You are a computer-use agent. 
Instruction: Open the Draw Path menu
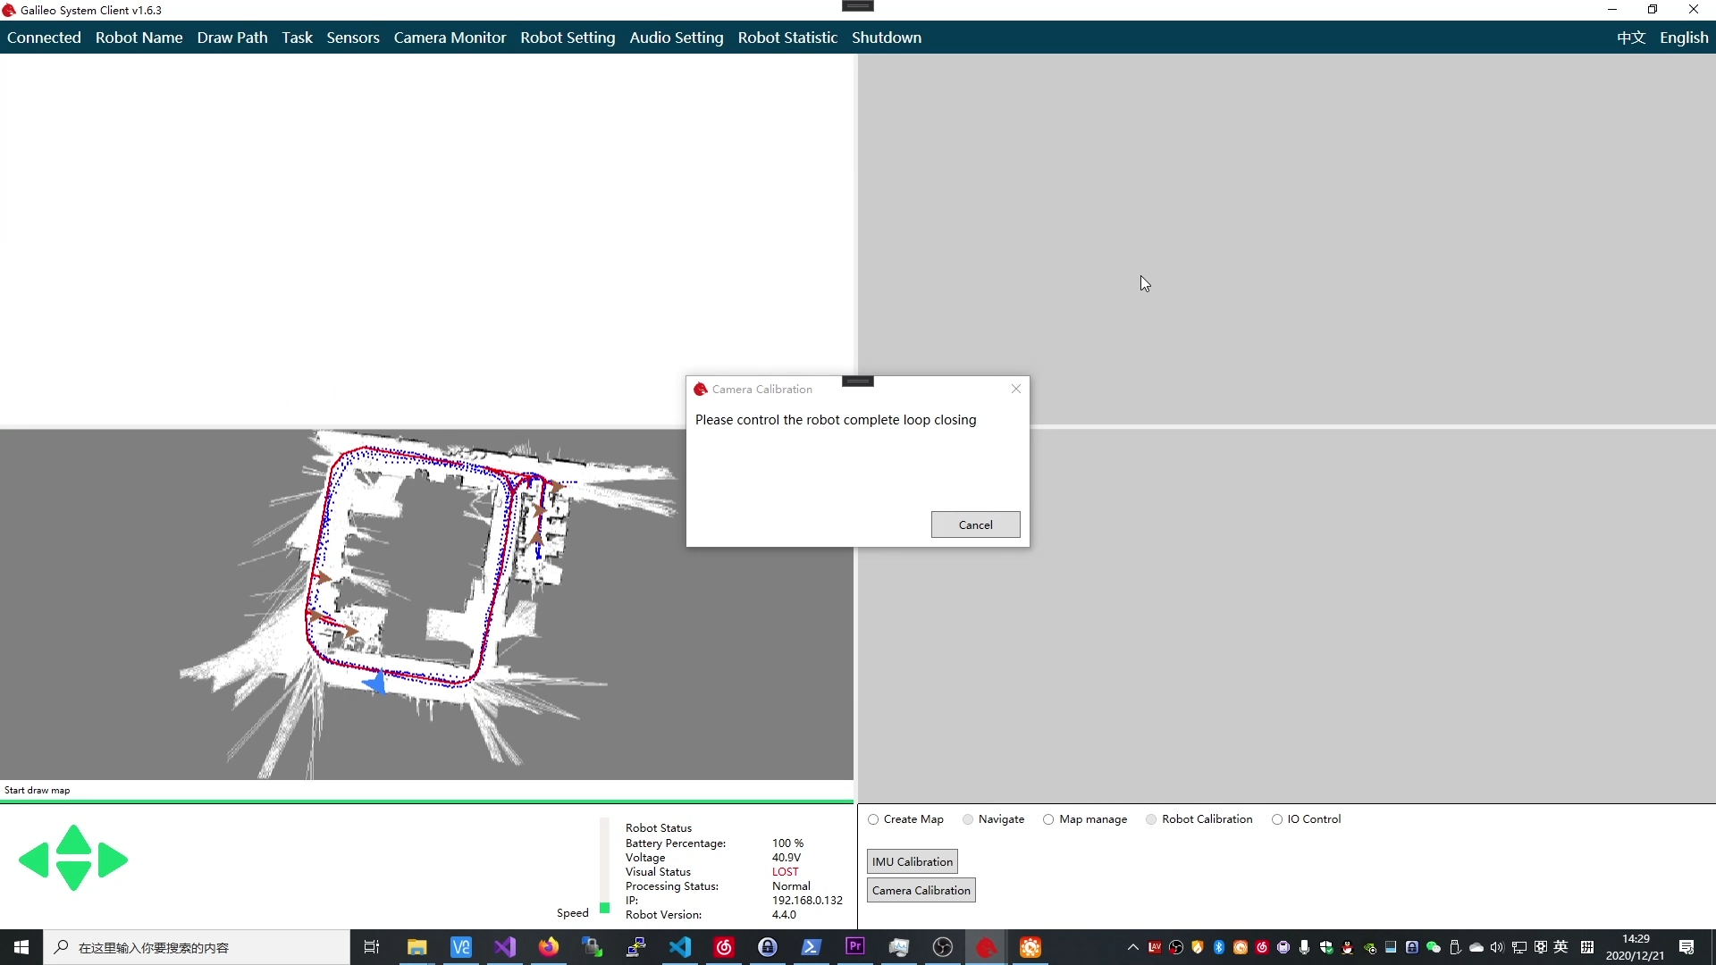pyautogui.click(x=232, y=38)
